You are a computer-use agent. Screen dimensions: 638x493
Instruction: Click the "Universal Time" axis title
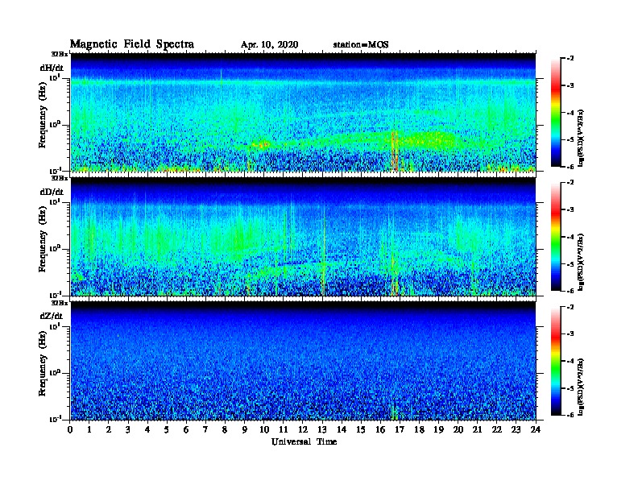click(304, 441)
